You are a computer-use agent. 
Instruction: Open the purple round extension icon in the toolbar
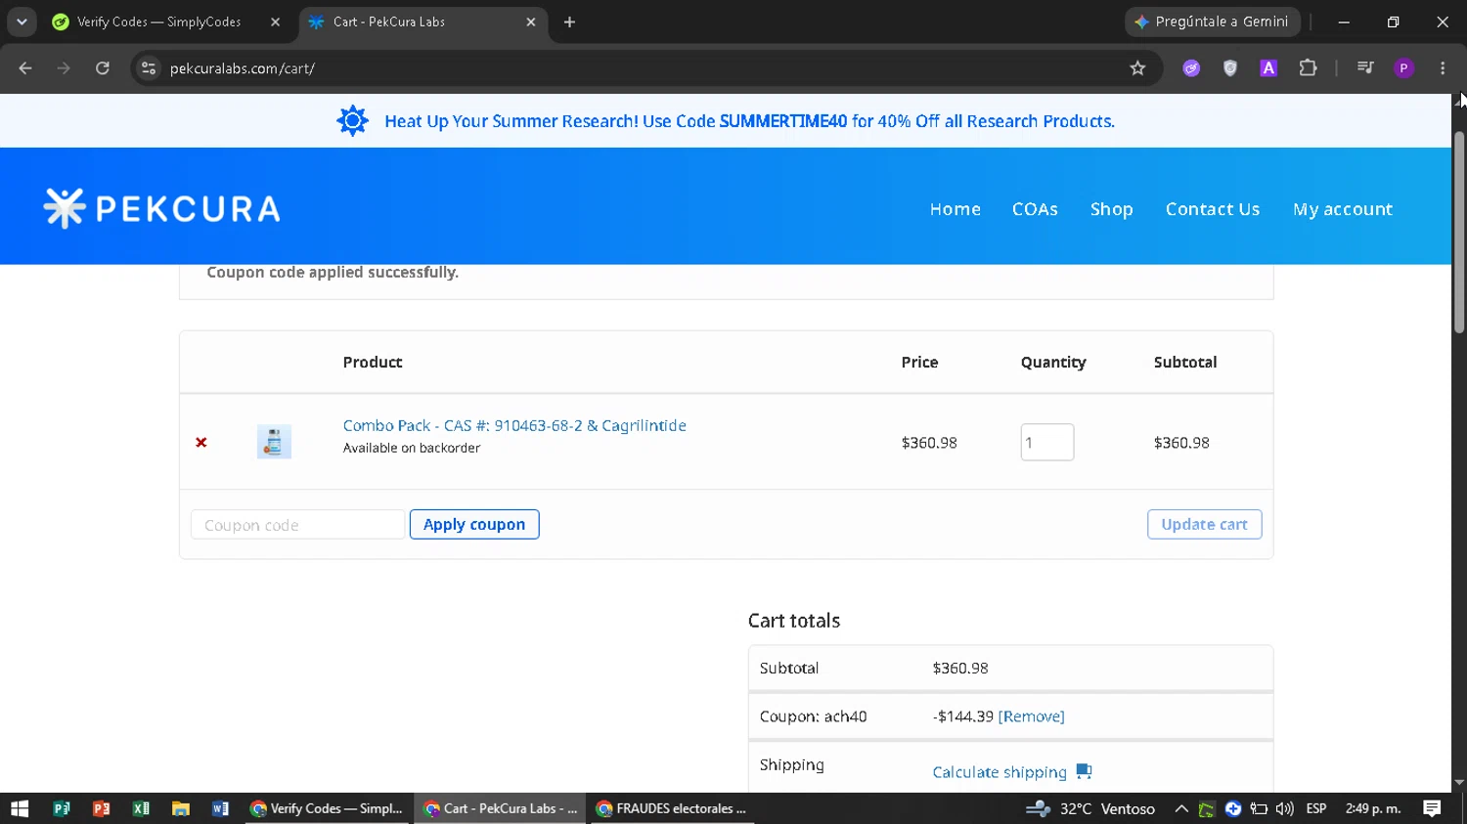(1191, 68)
